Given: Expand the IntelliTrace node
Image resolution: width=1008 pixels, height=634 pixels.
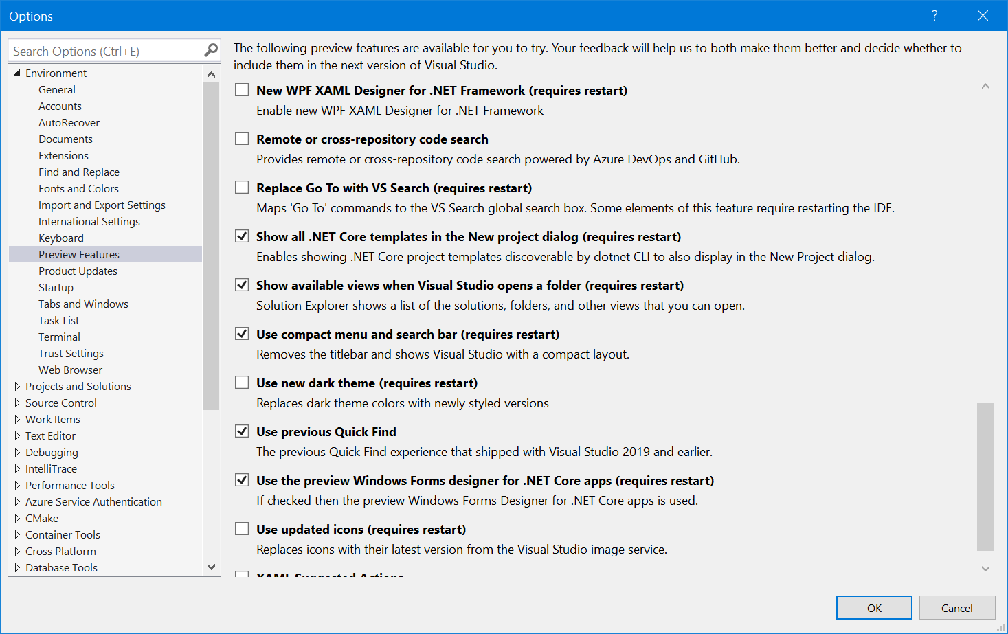Looking at the screenshot, I should tap(17, 468).
